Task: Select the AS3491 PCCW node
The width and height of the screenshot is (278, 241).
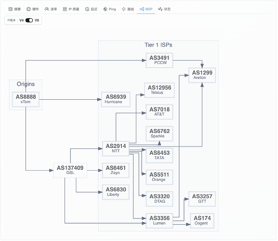Action: coord(159,60)
